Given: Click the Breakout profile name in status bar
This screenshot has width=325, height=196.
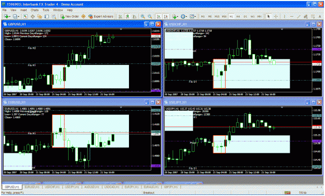Looking at the screenshot, I should pos(149,193).
